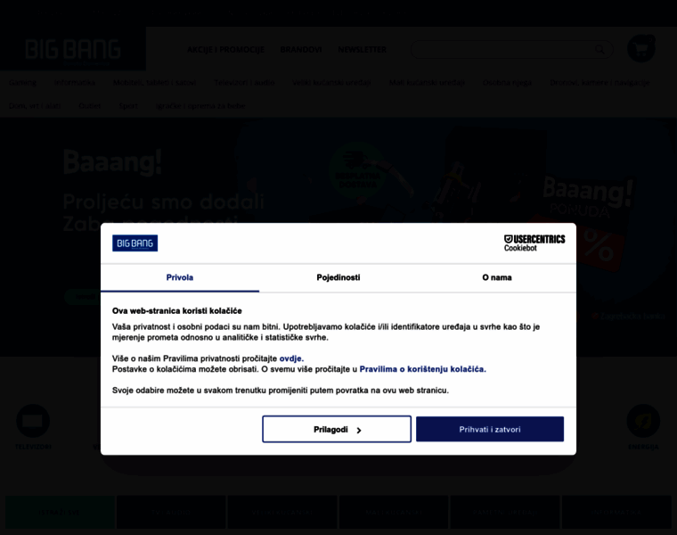The width and height of the screenshot is (677, 535).
Task: Click the Big Bang site logo
Action: click(72, 49)
